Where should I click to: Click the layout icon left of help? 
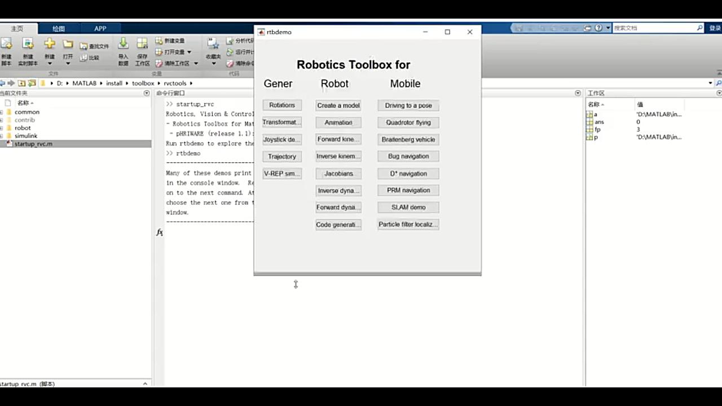588,28
